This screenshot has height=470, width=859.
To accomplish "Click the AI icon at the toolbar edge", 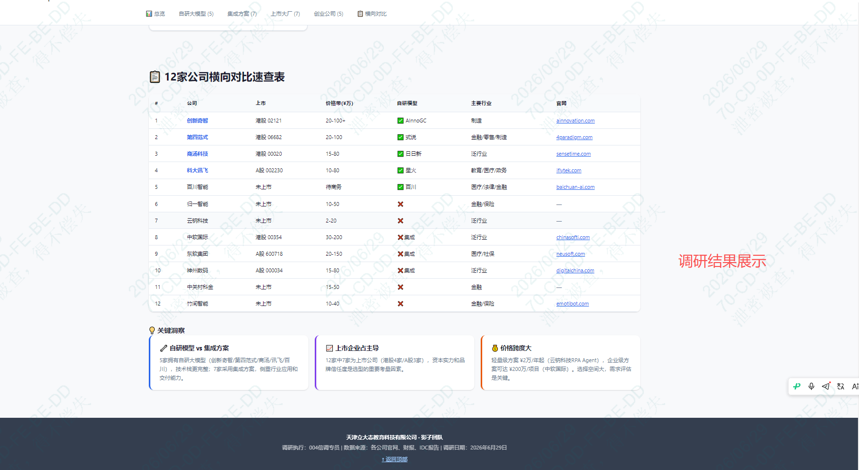I will (x=855, y=386).
